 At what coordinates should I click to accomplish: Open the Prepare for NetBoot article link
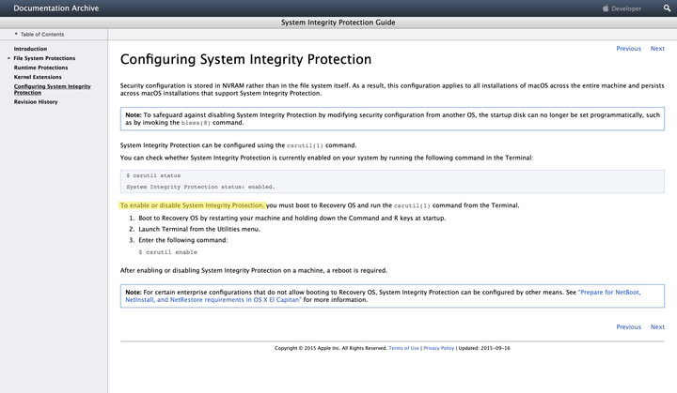(x=383, y=296)
